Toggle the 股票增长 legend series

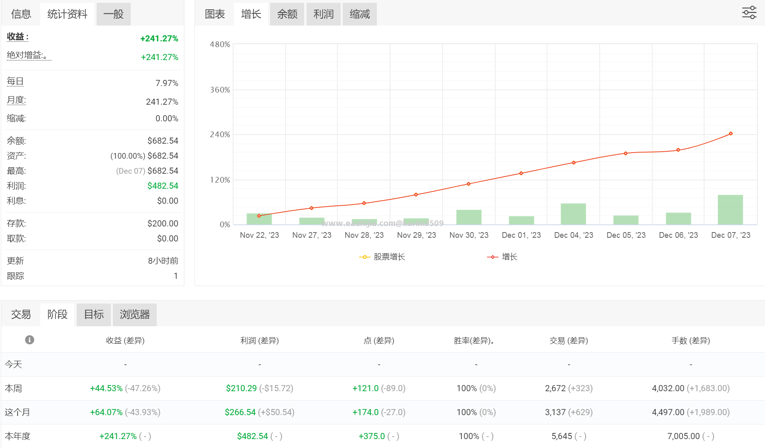point(382,257)
